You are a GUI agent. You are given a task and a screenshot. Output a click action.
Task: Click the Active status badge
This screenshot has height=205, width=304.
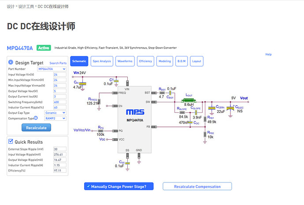(44, 48)
